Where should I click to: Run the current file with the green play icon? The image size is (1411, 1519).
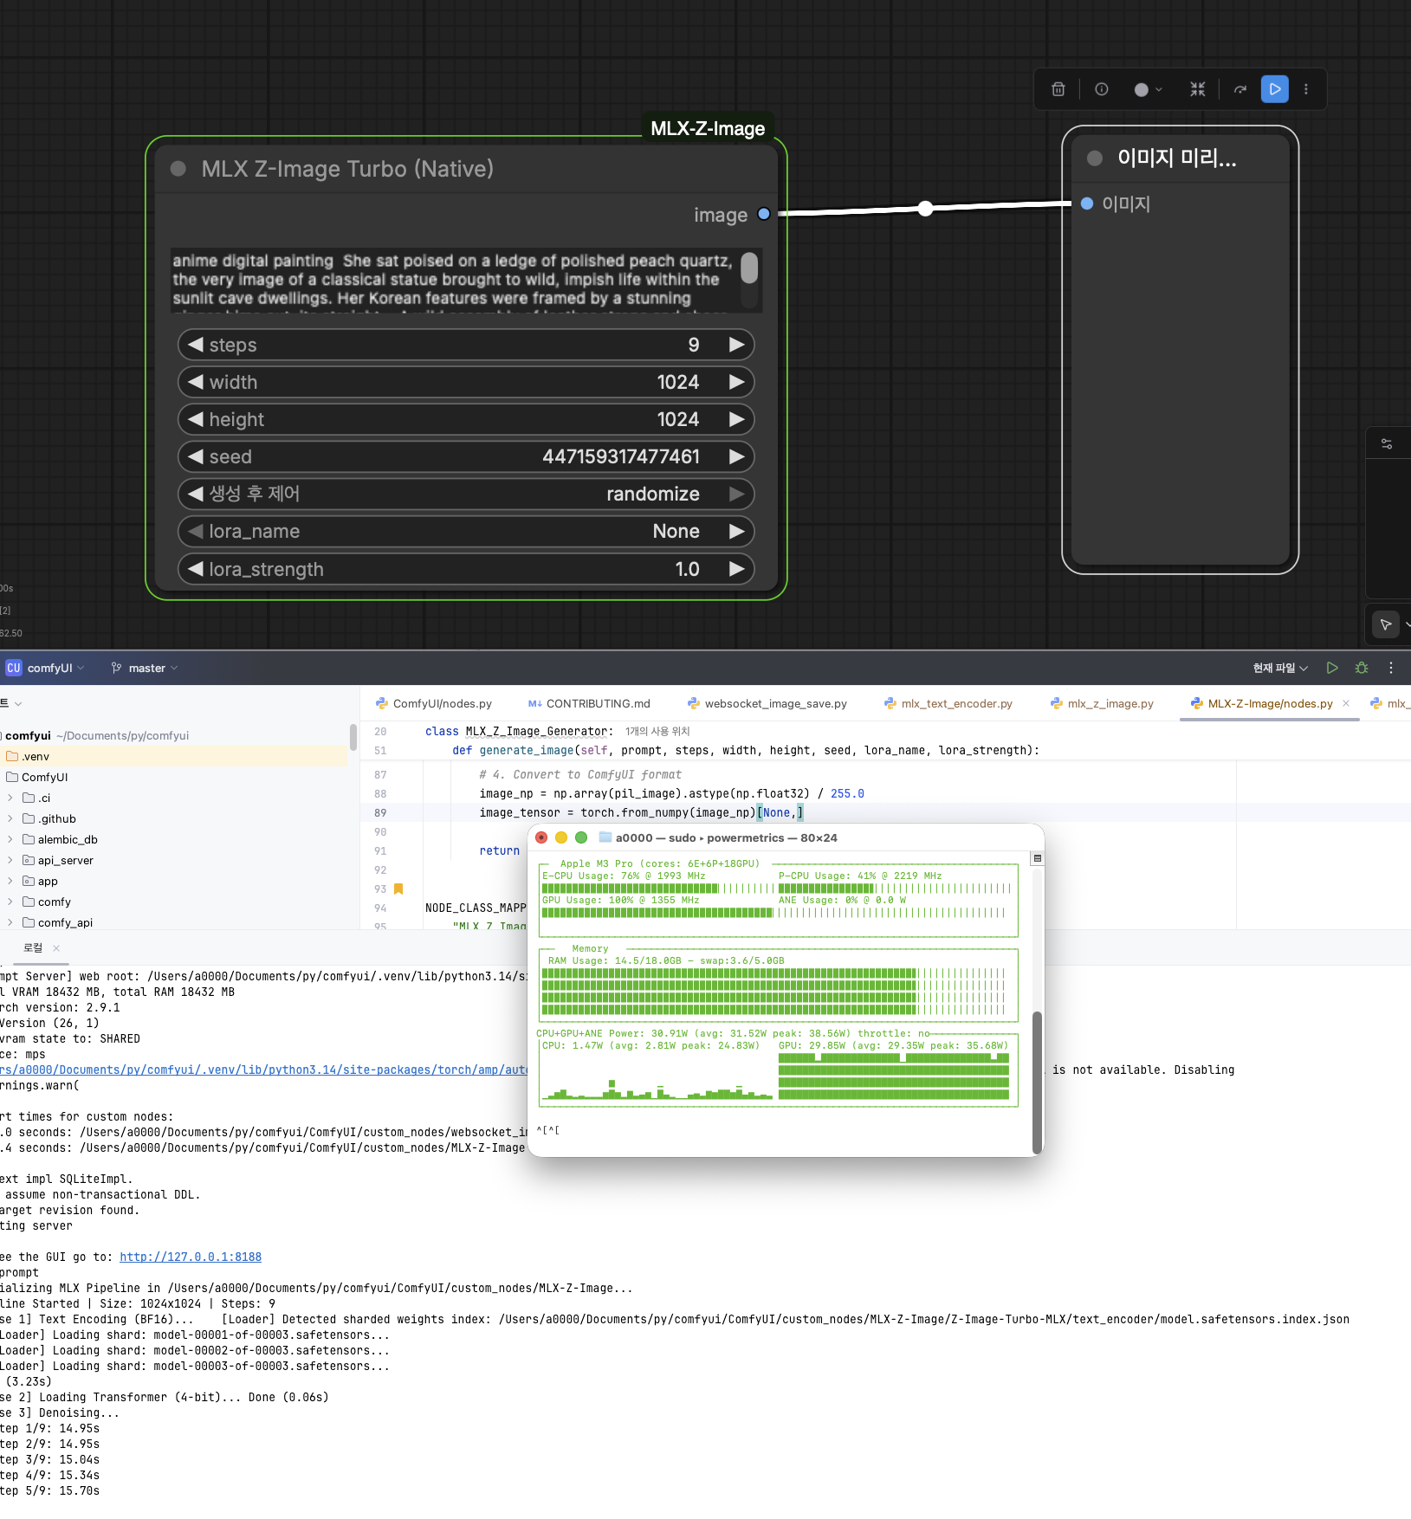pos(1332,668)
